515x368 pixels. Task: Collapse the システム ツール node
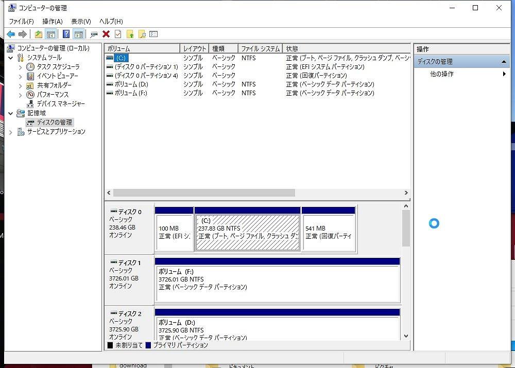point(10,58)
